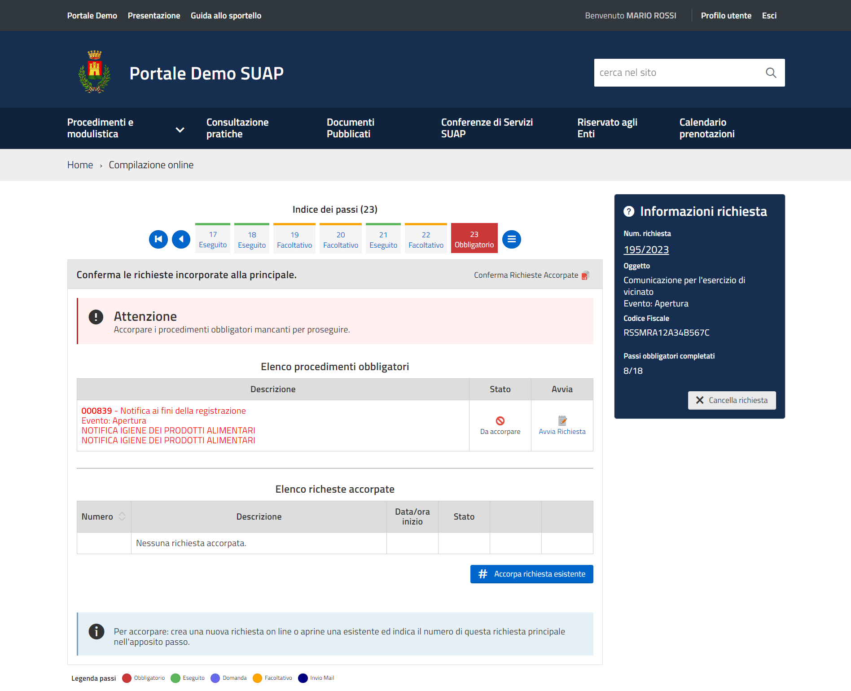Click the red Obbligatorio legend swatch

pyautogui.click(x=127, y=678)
